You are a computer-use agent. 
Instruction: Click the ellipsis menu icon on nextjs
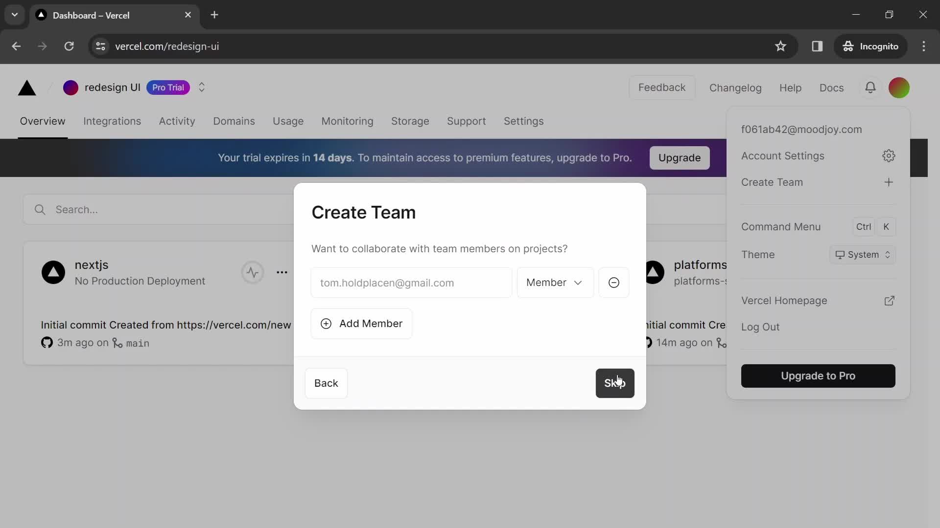[x=282, y=271]
